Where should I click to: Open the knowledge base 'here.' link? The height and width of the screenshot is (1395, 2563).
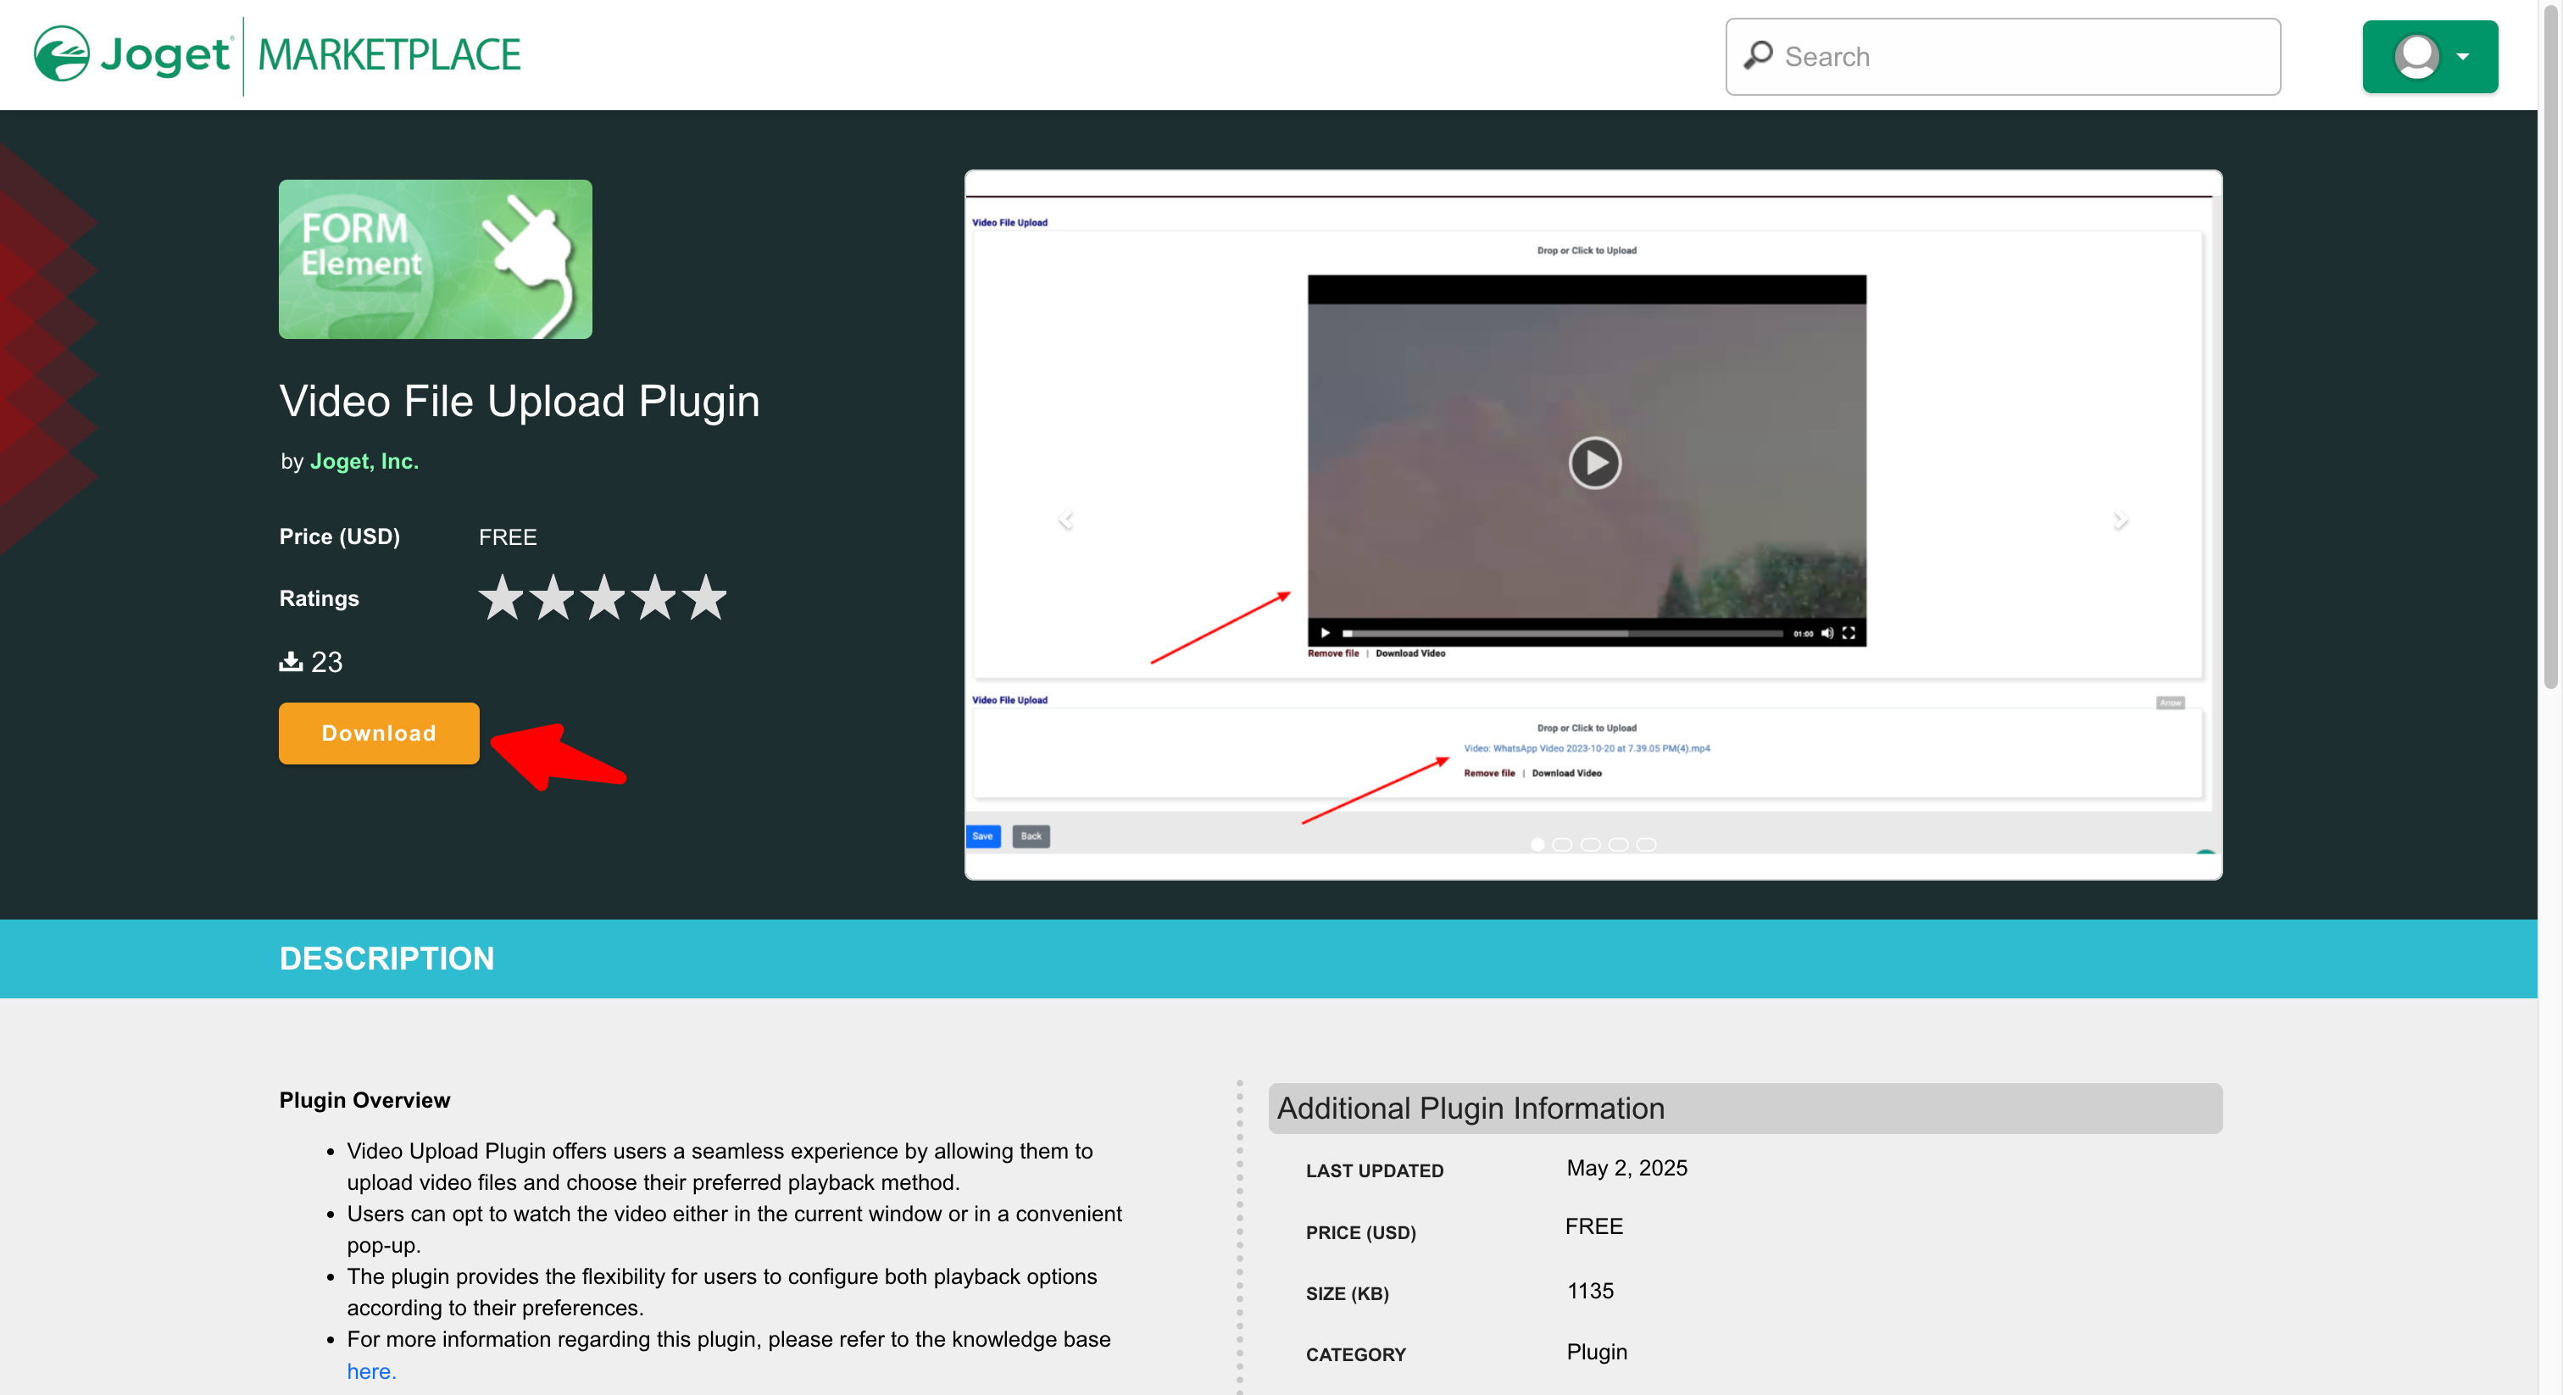tap(371, 1371)
